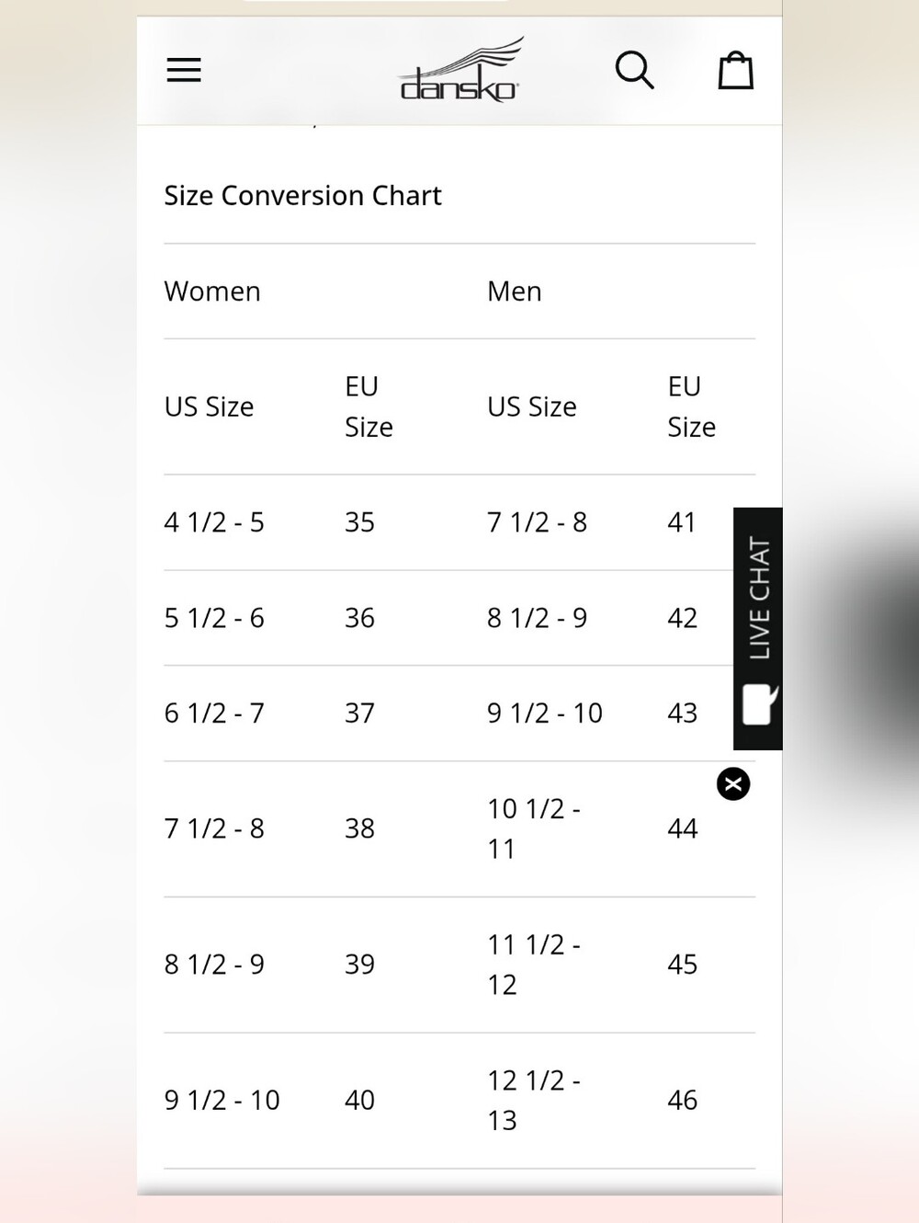Open the Live Chat side tab
This screenshot has height=1223, width=919.
coord(758,628)
